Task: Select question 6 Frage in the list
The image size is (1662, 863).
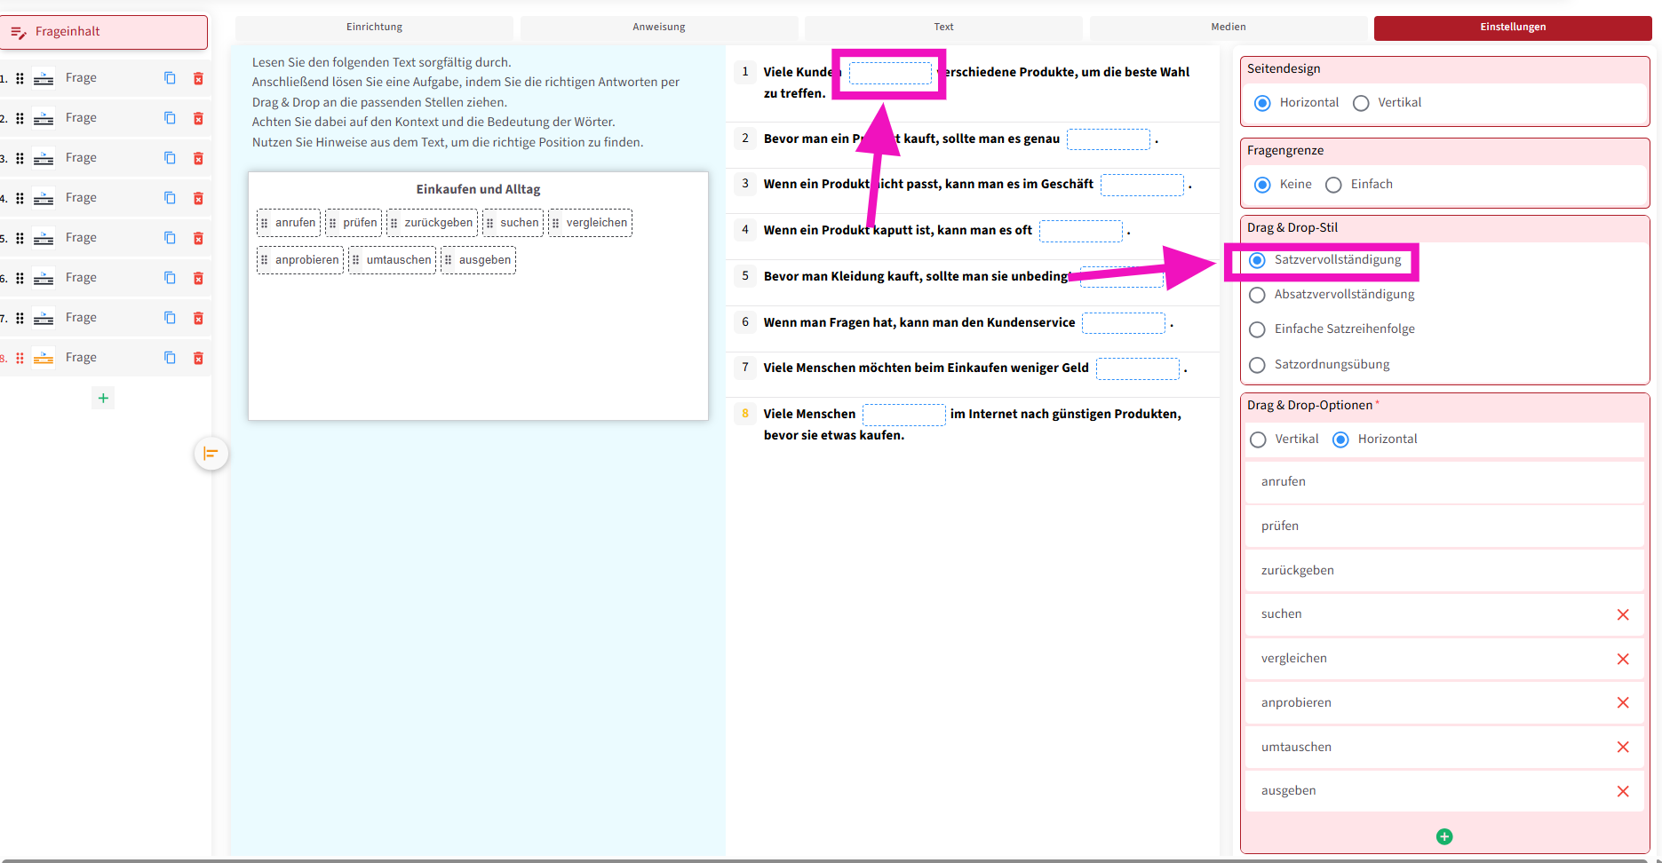Action: 81,278
